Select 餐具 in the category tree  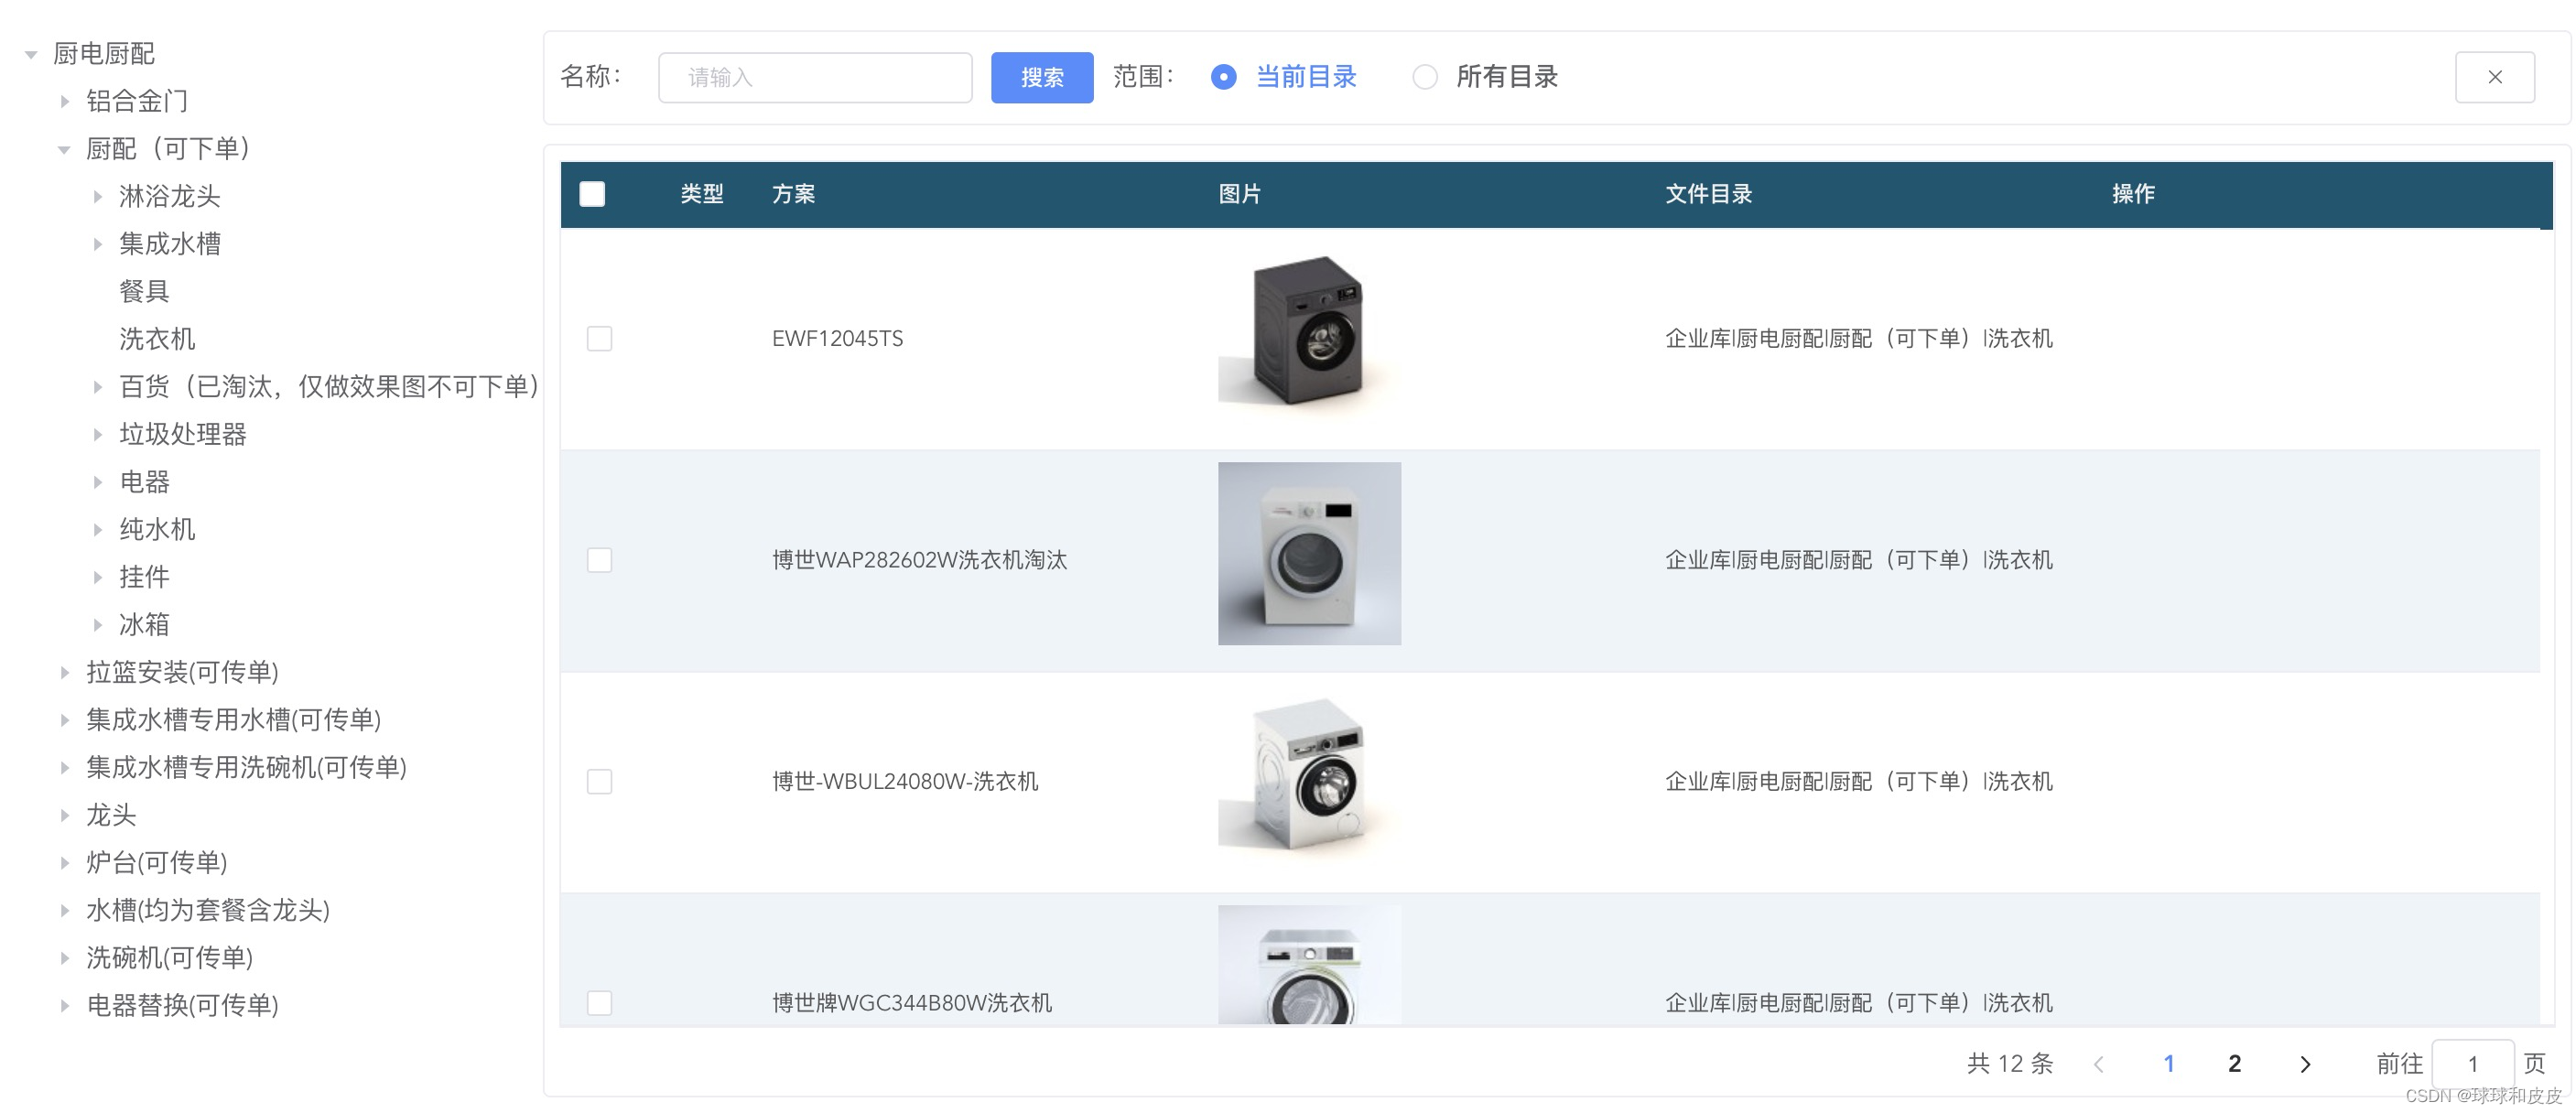click(143, 291)
